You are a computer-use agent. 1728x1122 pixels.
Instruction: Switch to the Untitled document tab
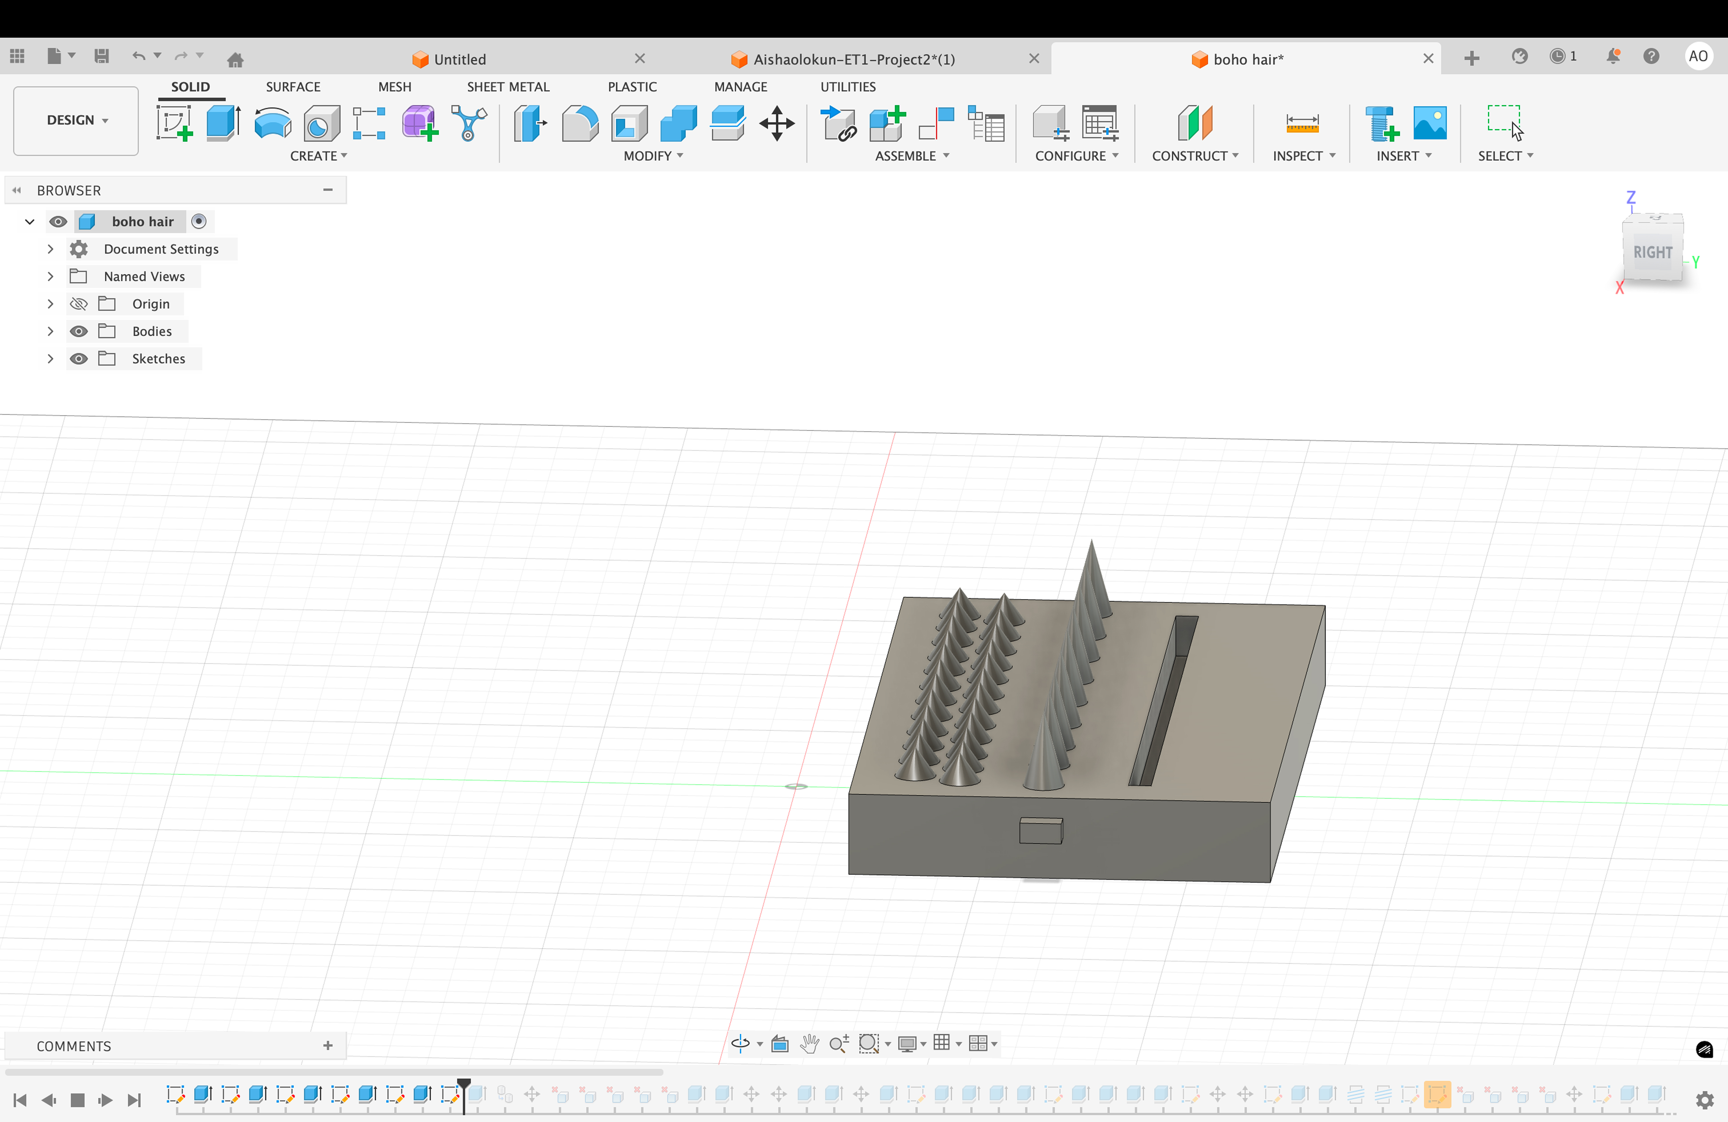(x=460, y=59)
